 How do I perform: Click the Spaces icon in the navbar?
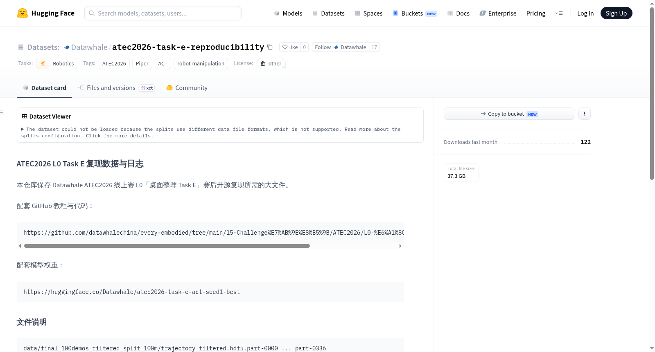tap(358, 13)
